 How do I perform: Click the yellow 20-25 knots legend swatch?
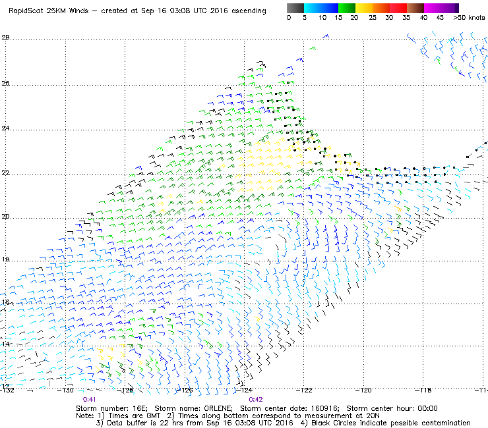pos(364,8)
